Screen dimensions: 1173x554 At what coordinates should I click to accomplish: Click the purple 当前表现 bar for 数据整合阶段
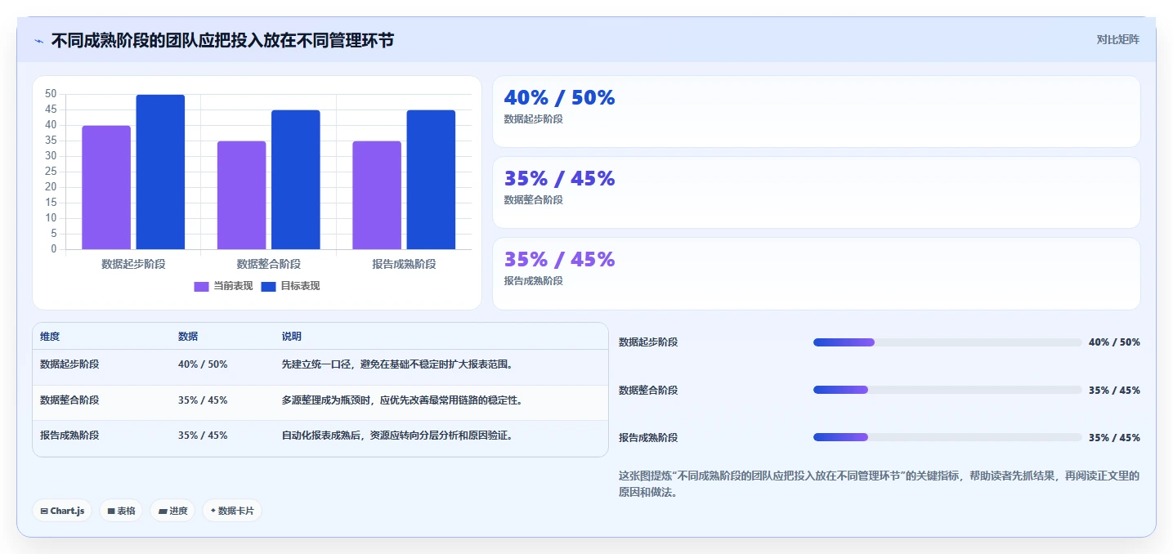click(x=241, y=195)
